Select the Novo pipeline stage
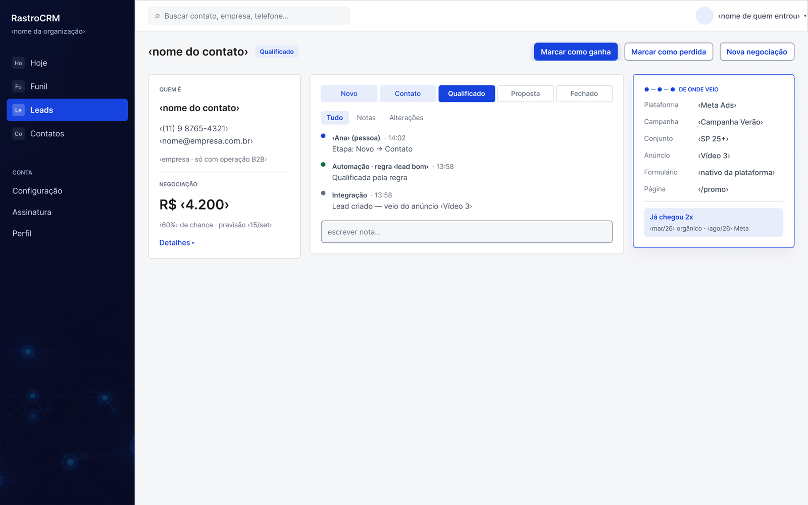 click(349, 93)
